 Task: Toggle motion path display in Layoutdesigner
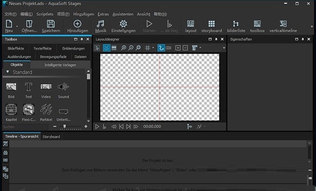pos(161,48)
